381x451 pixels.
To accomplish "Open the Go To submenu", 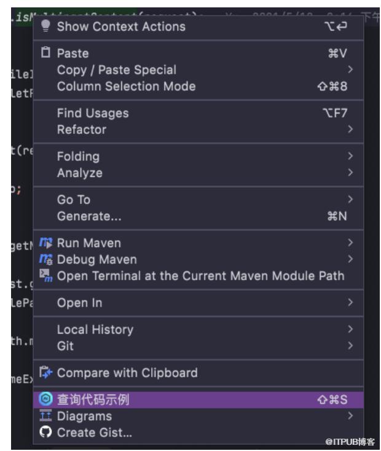I will (x=74, y=200).
